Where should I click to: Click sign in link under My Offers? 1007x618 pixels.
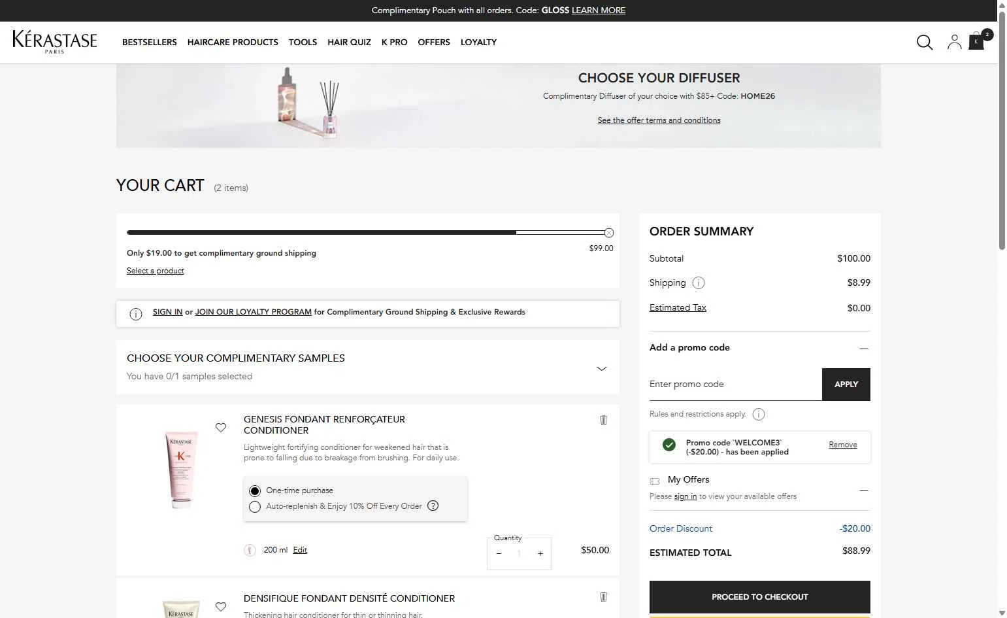coord(685,496)
